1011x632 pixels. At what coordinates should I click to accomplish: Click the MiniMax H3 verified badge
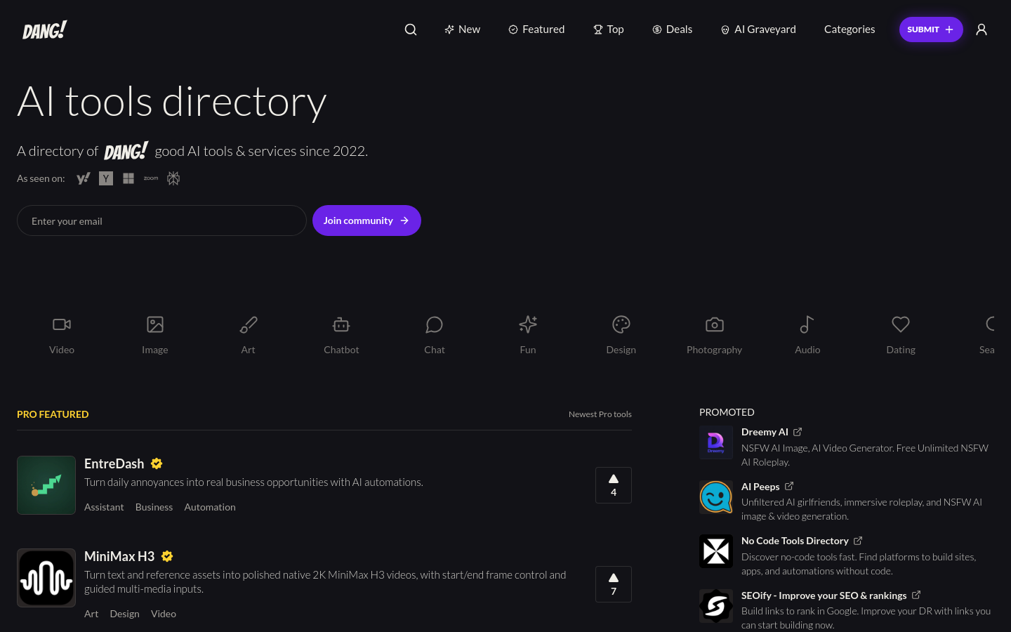[x=167, y=556]
